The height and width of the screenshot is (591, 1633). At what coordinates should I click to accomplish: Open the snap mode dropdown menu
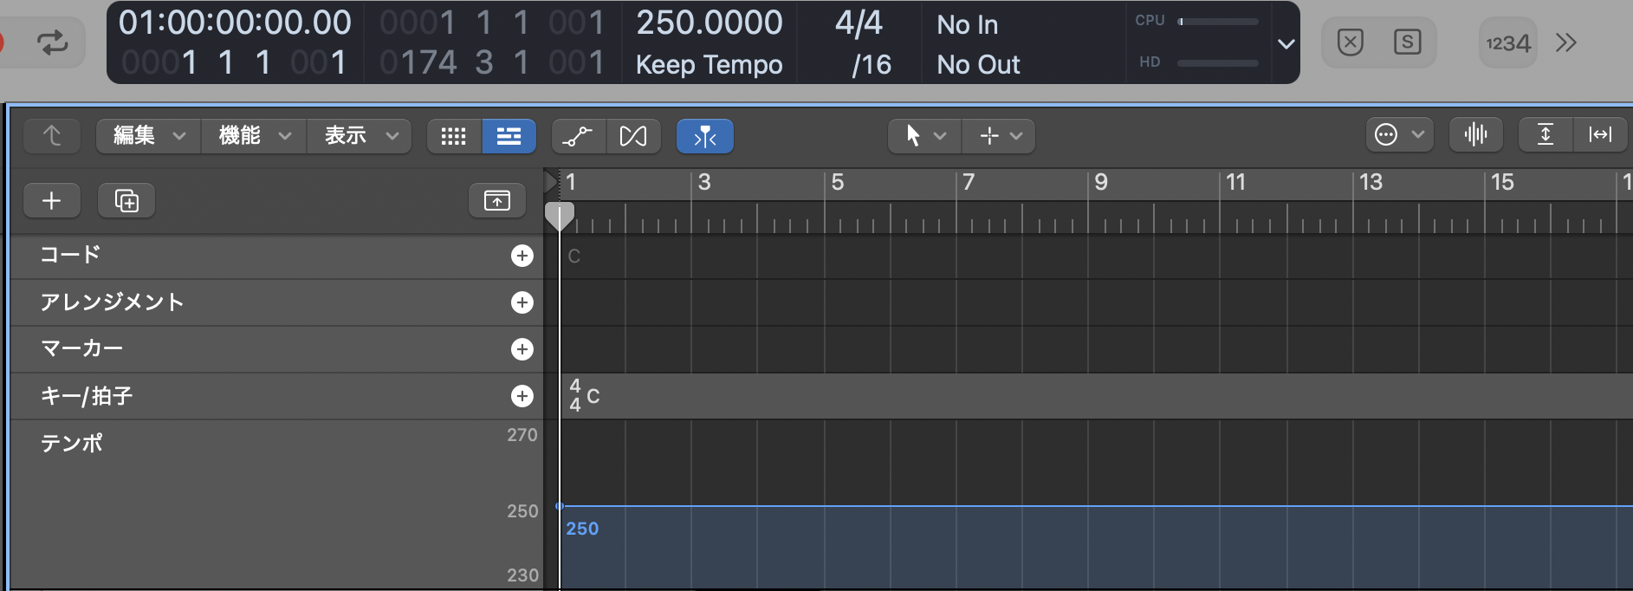point(1399,134)
